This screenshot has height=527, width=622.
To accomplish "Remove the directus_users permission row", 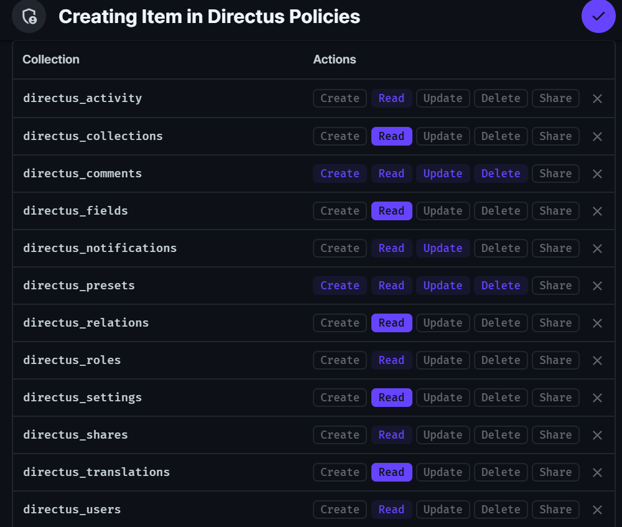I will [x=597, y=510].
